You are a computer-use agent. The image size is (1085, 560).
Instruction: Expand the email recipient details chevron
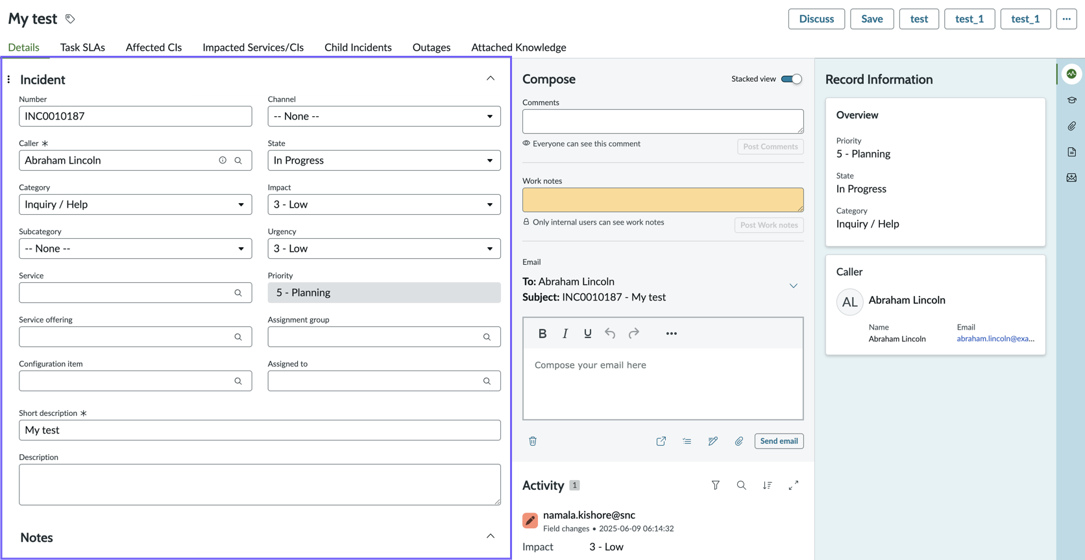[794, 286]
